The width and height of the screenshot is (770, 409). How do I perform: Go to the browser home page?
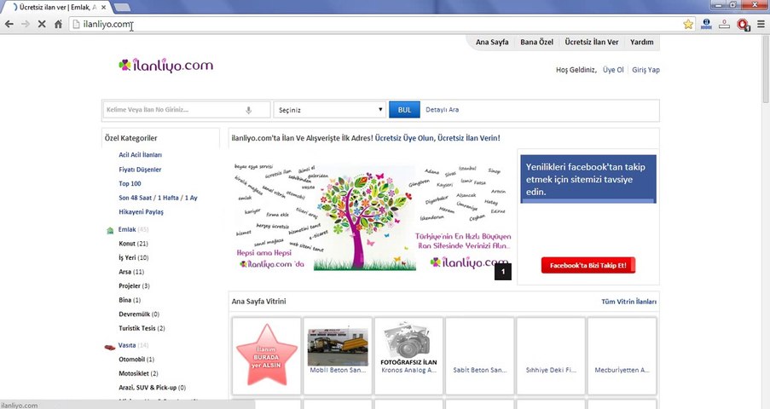[x=58, y=24]
